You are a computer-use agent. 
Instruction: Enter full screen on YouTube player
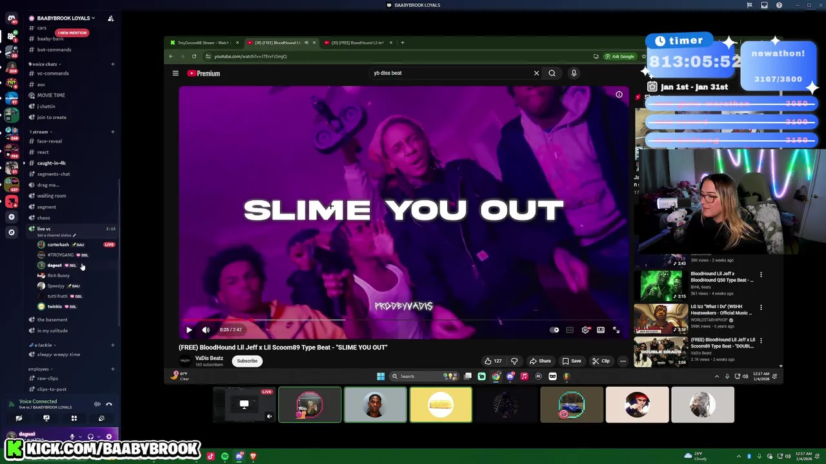pos(616,330)
